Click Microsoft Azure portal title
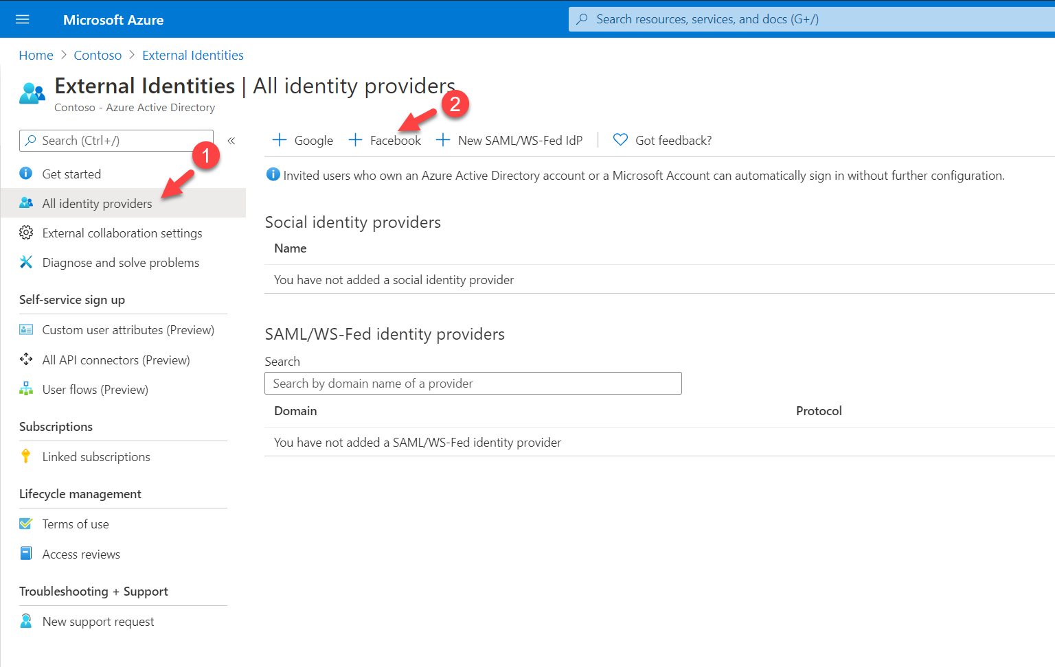Screen dimensions: 1055x667 (x=113, y=20)
